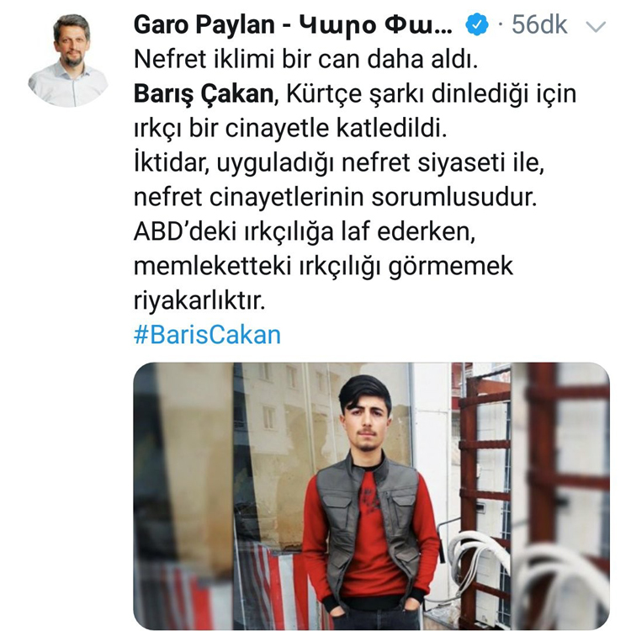Open Garo Paylan's profile avatar
631x631 pixels.
pos(68,60)
